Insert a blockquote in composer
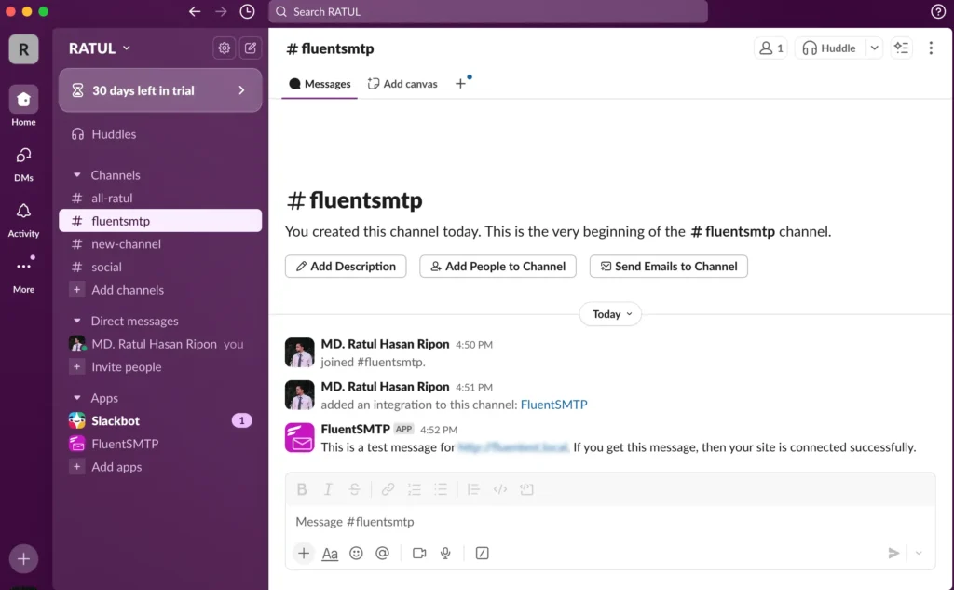954x590 pixels. 473,489
